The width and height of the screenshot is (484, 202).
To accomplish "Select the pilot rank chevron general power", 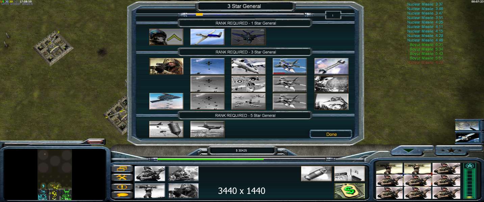I will pyautogui.click(x=166, y=37).
